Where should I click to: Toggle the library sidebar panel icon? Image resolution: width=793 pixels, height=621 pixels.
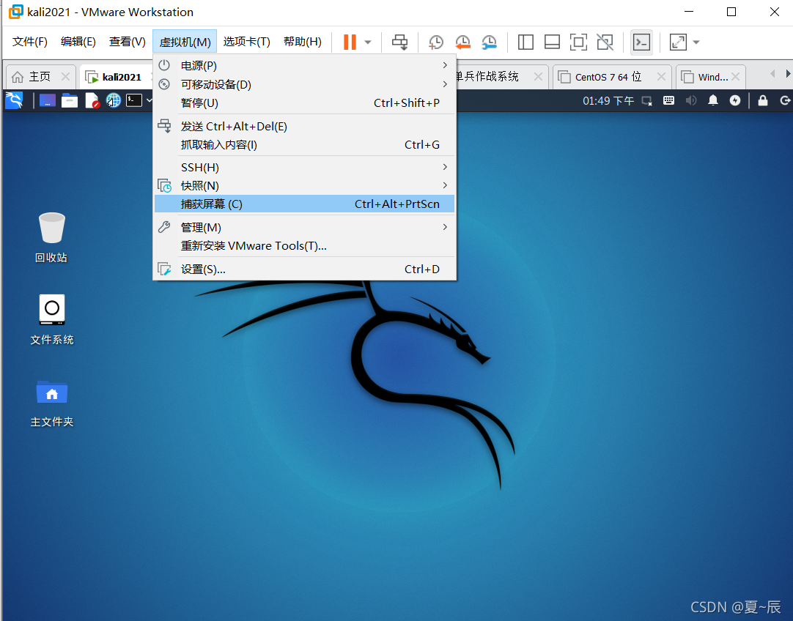[x=525, y=42]
